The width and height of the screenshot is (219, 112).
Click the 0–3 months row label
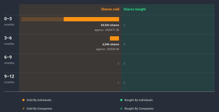[x=9, y=21]
